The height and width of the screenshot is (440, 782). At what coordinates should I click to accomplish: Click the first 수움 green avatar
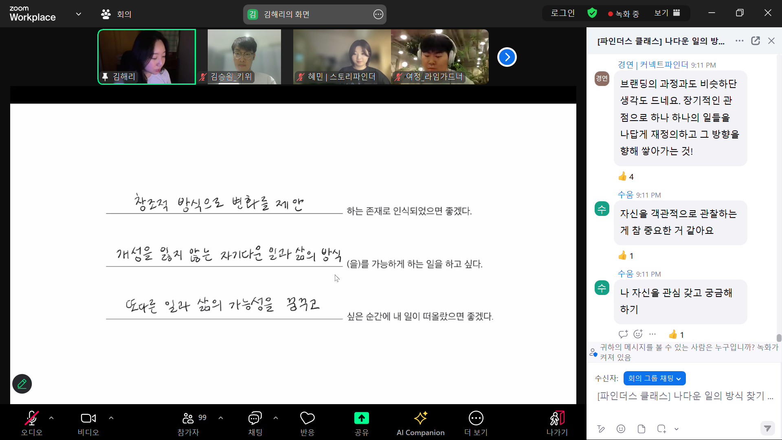coord(602,209)
